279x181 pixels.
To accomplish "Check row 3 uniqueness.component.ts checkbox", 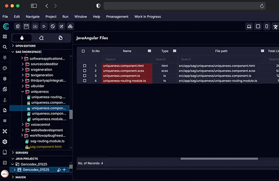I will 85,76.
